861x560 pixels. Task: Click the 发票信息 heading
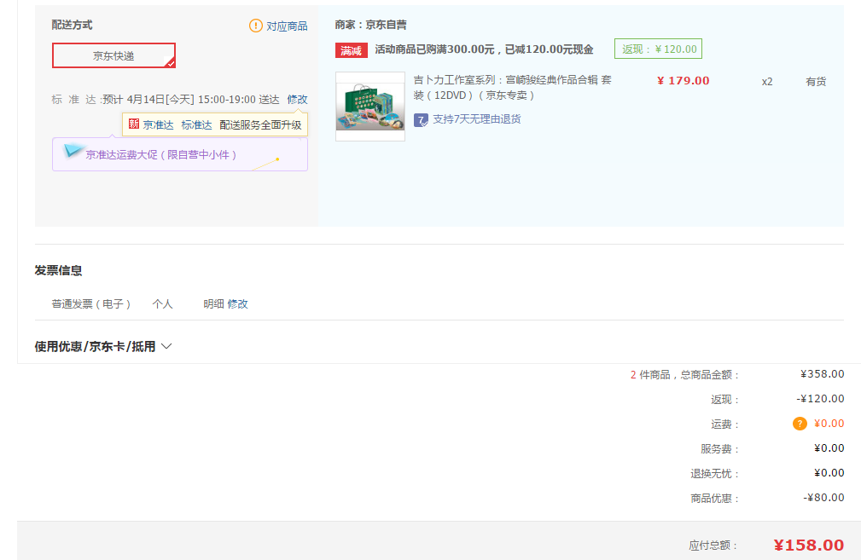[58, 270]
